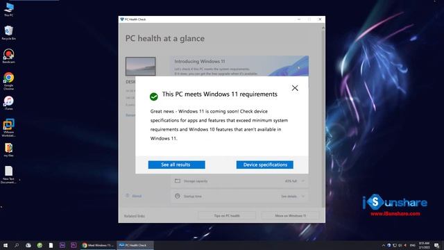Image resolution: width=444 pixels, height=250 pixels.
Task: Expand the Storage capacity row chevron
Action: click(303, 181)
